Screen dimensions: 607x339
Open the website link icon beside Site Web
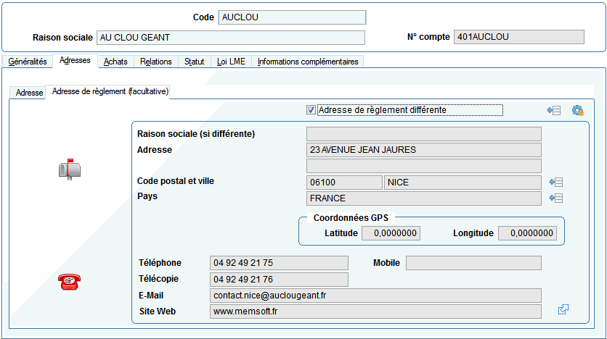[563, 310]
